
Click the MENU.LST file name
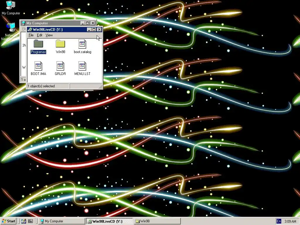coord(82,74)
